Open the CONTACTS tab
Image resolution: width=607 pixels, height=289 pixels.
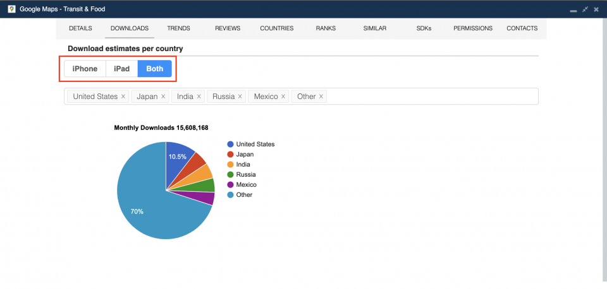click(x=522, y=28)
